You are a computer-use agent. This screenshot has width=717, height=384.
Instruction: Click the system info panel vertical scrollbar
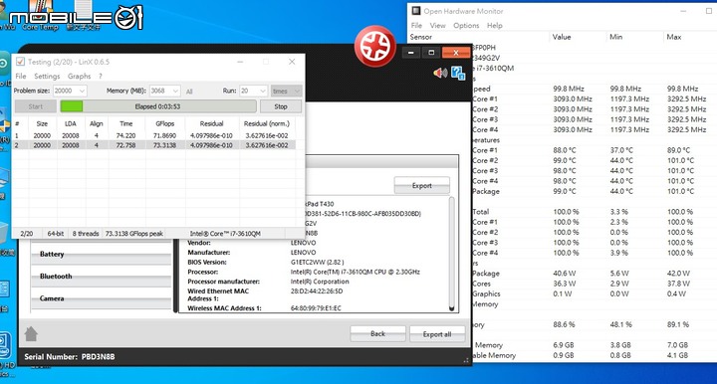coord(452,255)
